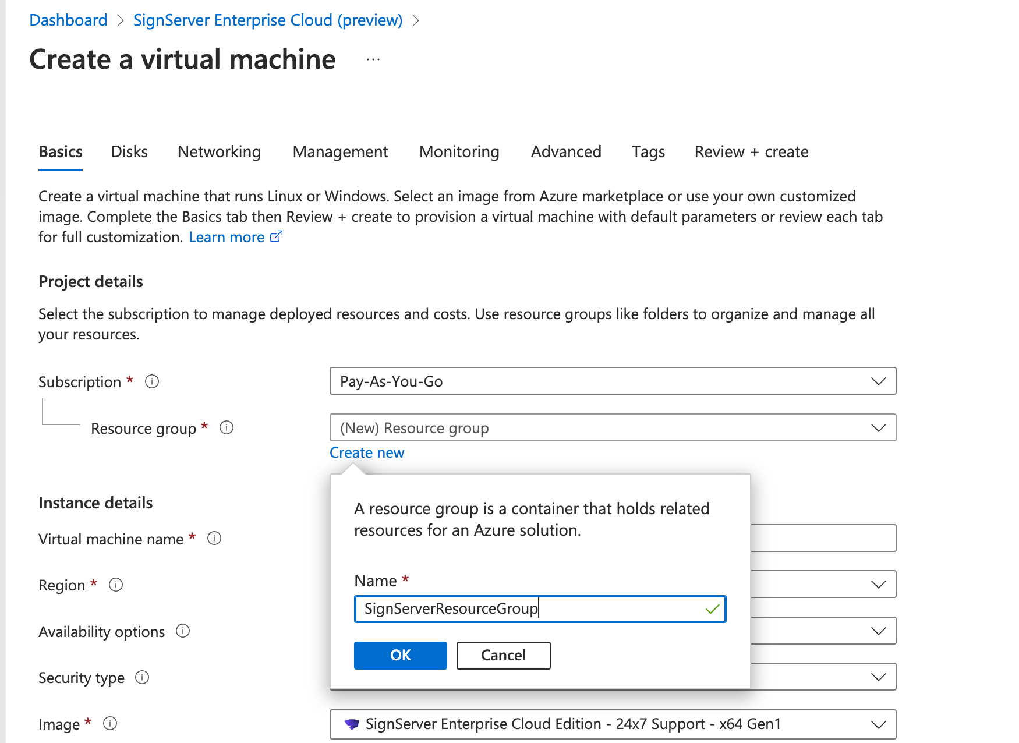
Task: Click the Availability options info icon
Action: coord(183,631)
